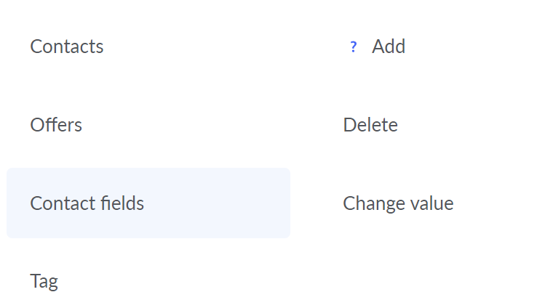Viewport: 553px width, 308px height.
Task: Open the Offers category
Action: point(56,125)
